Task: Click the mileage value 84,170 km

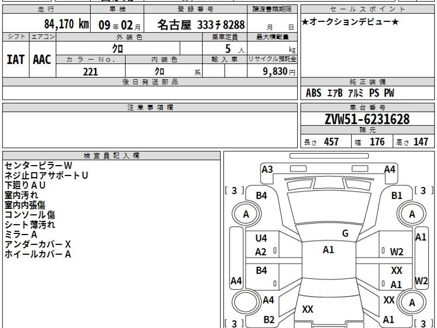Action: click(67, 24)
